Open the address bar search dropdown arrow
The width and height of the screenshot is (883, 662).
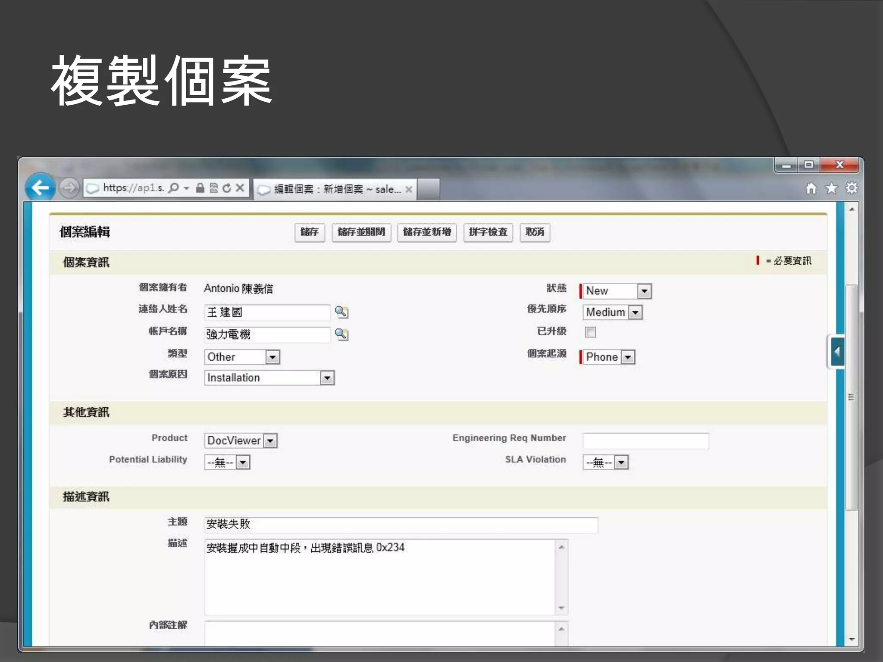(x=186, y=188)
